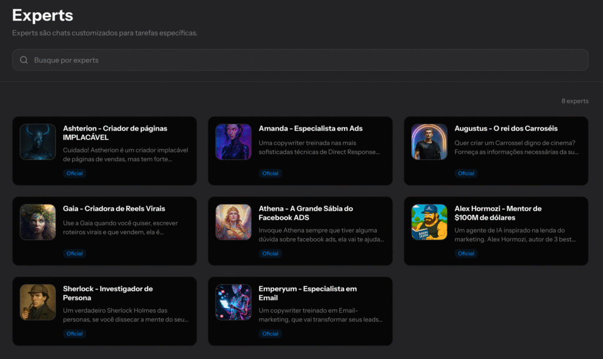Click the Oficial badge on Sherlock card

click(x=75, y=334)
